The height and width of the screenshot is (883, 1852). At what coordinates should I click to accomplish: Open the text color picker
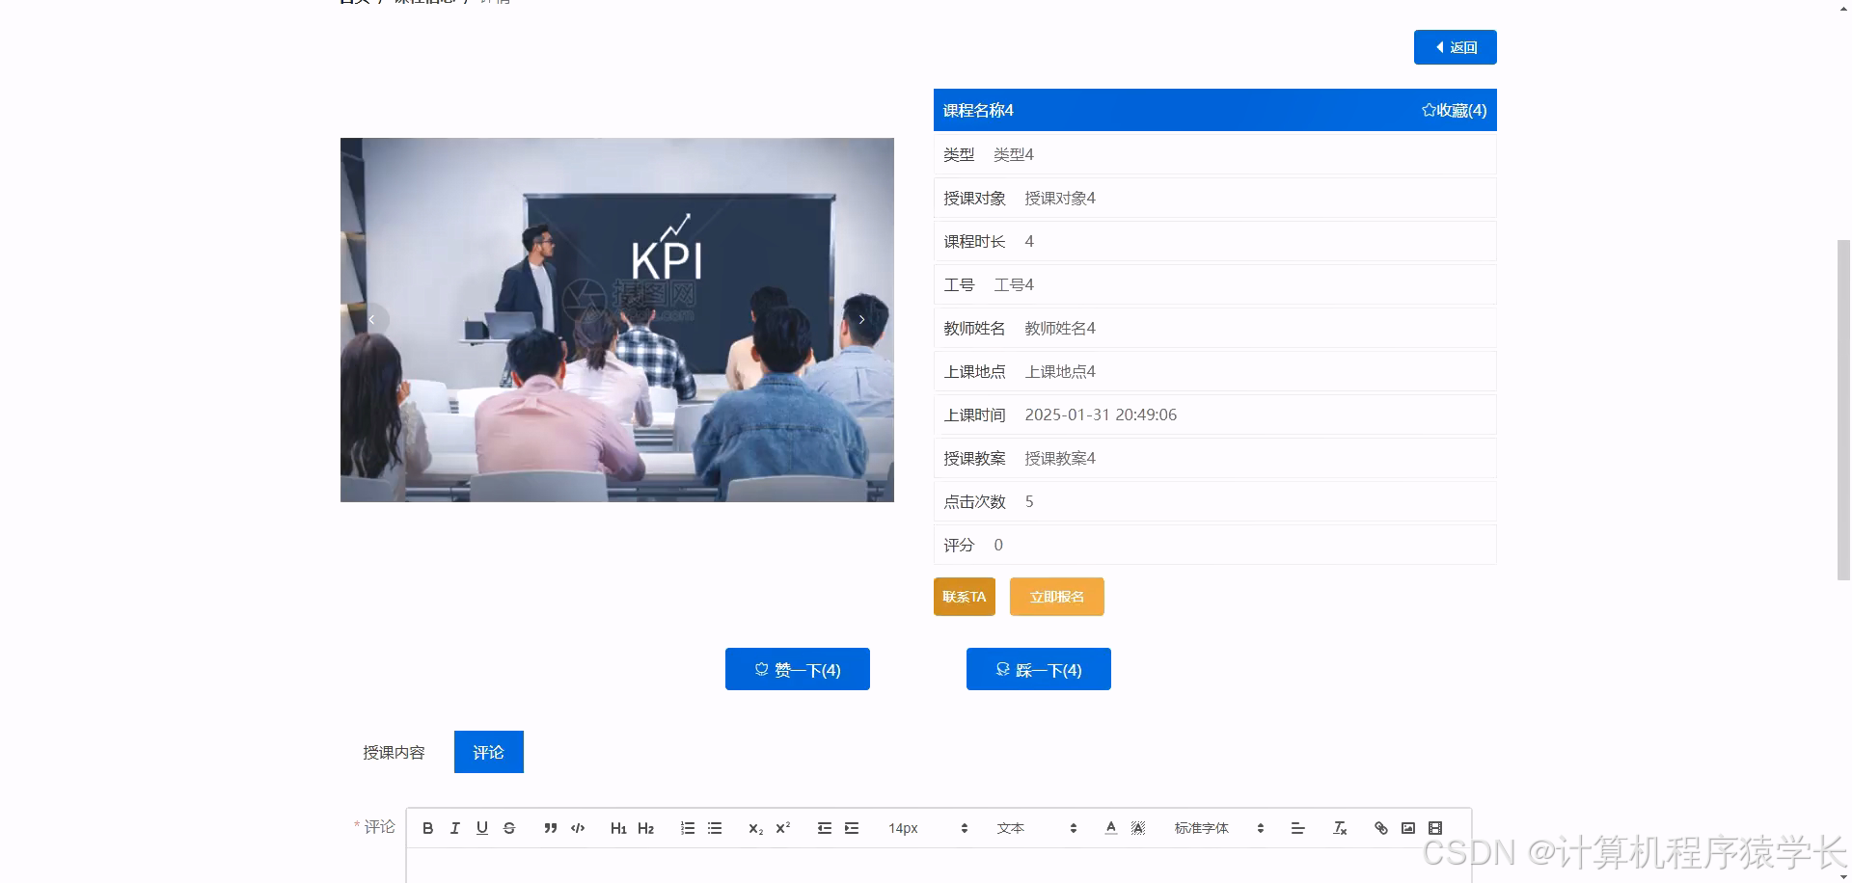point(1110,828)
